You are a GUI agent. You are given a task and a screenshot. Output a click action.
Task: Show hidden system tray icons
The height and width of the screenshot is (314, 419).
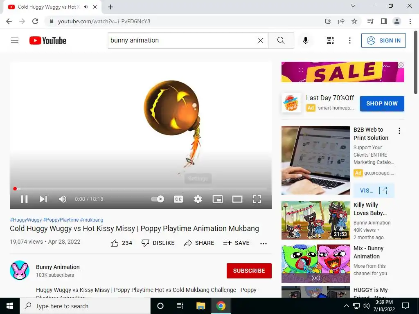346,306
